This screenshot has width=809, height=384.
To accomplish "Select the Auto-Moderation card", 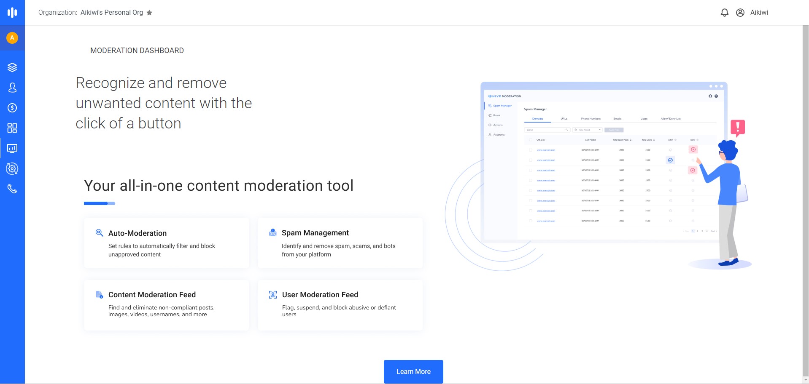I will pyautogui.click(x=167, y=243).
